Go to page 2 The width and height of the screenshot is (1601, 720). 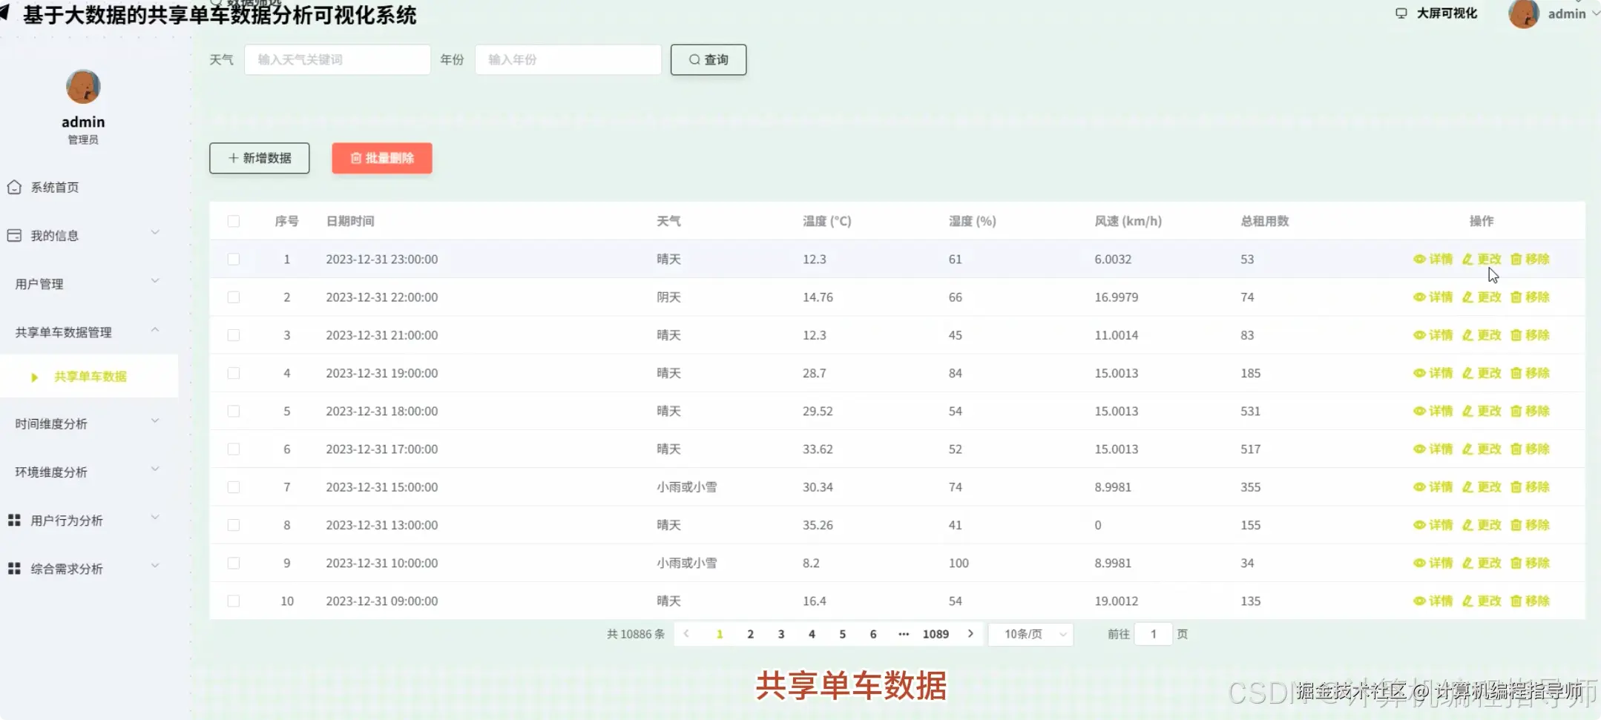[750, 634]
